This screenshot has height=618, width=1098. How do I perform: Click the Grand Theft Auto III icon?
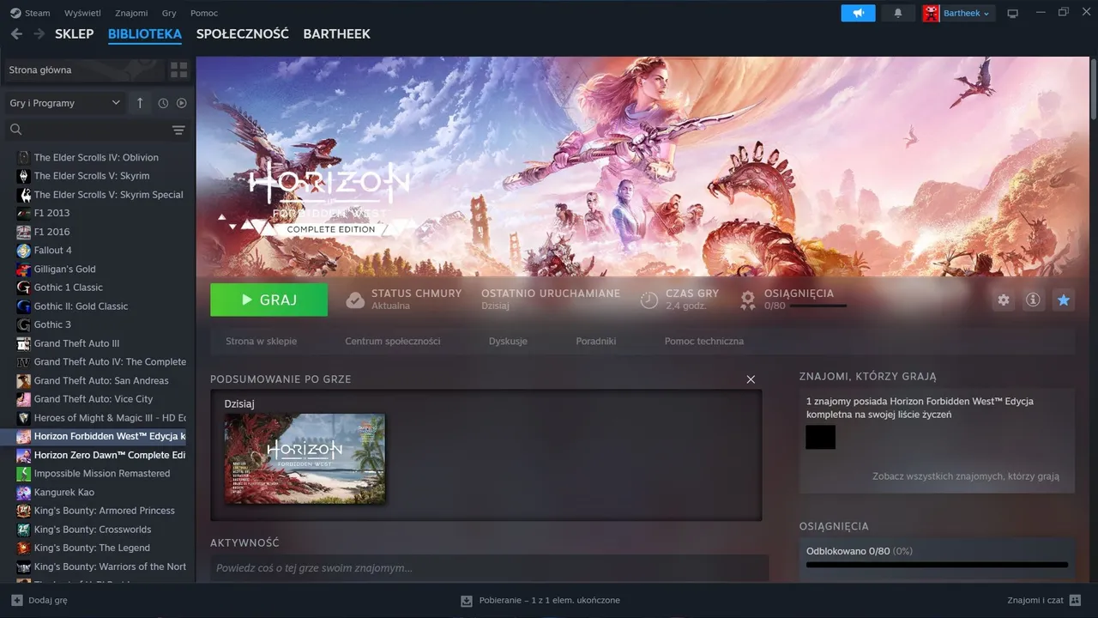(x=24, y=343)
